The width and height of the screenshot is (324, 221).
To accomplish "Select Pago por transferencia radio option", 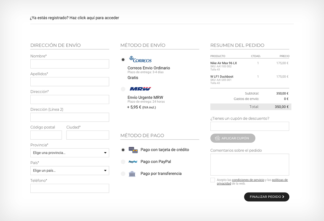I will (x=123, y=174).
